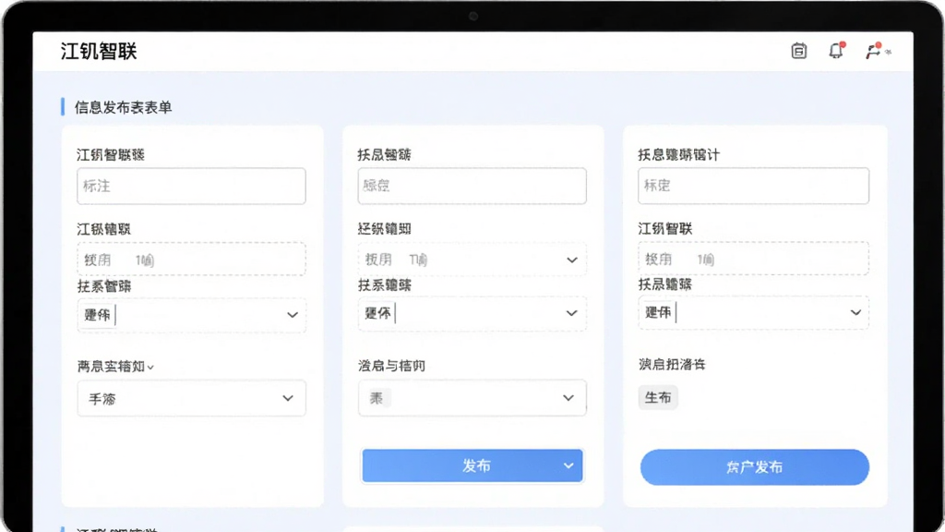The image size is (945, 532).
Task: Click the dashed-border field in the left card
Action: coord(191,260)
